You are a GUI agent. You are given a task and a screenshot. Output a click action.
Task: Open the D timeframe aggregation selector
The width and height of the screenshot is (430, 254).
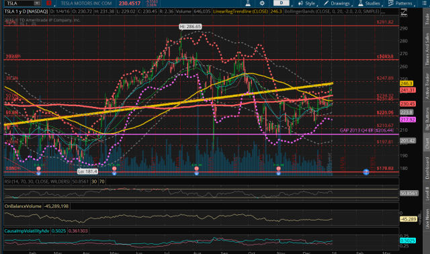coord(281,3)
